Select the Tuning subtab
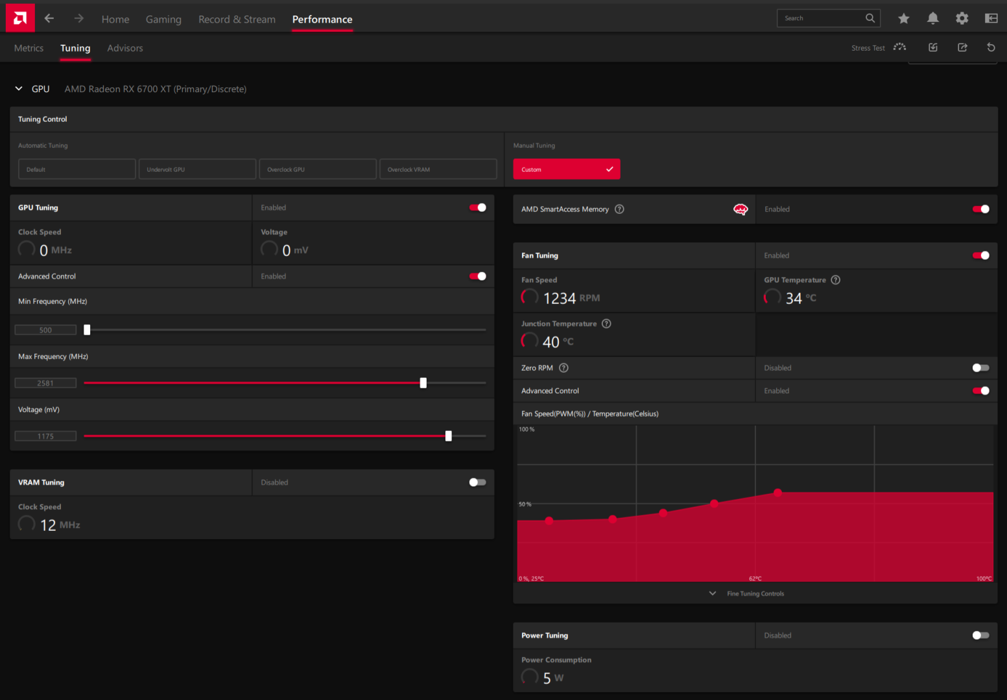This screenshot has width=1007, height=700. pos(75,48)
